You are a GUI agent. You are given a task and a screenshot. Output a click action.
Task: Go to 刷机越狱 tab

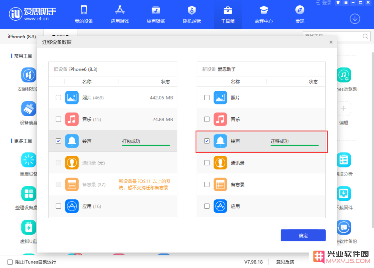(192, 14)
